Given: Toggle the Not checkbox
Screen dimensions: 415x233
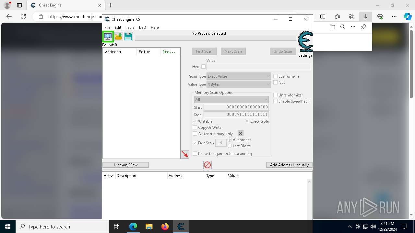Looking at the screenshot, I should tap(276, 83).
